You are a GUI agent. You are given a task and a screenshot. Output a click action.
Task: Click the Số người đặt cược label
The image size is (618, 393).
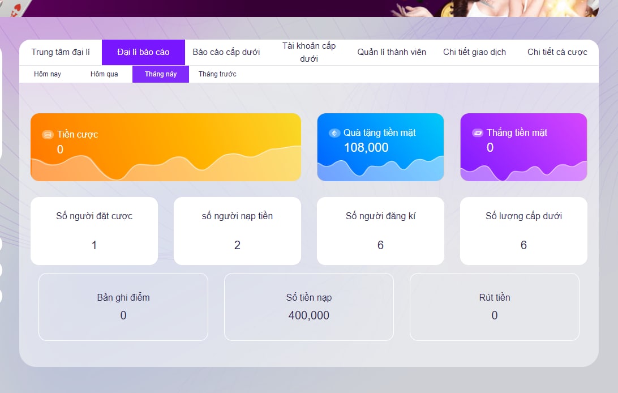94,216
